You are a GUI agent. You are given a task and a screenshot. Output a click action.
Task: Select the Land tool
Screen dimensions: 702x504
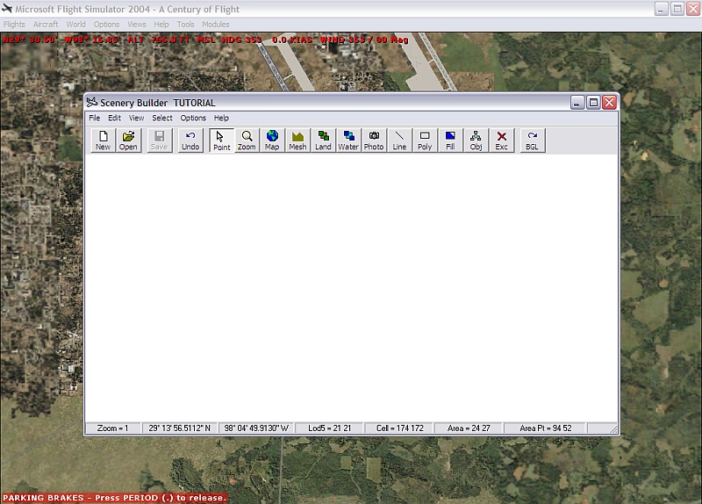(323, 140)
